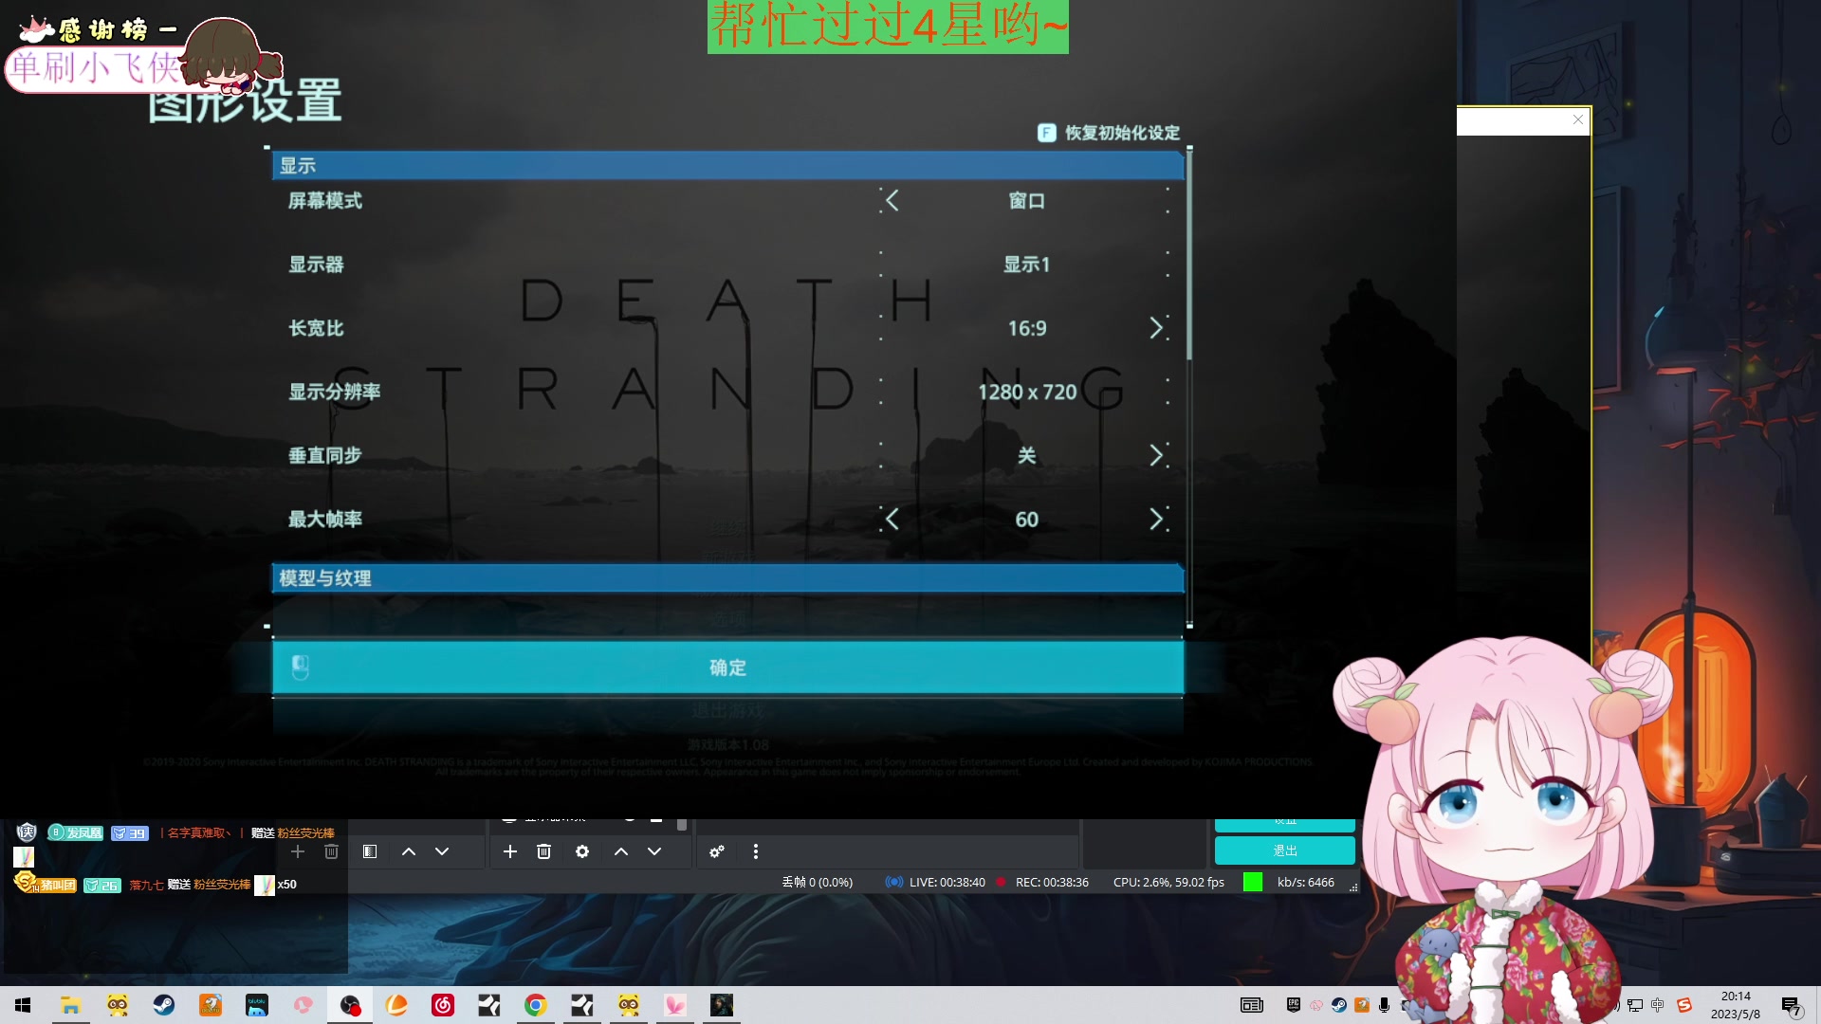Click the down arrow left of the white plus
1821x1024 pixels.
click(x=442, y=851)
